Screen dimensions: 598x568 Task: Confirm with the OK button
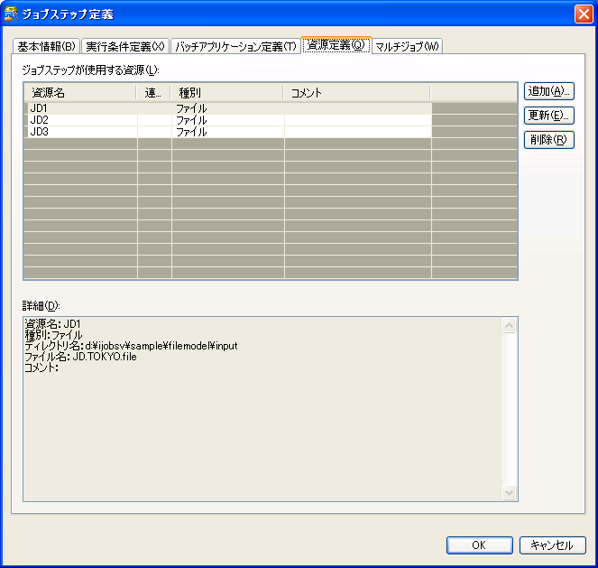tap(479, 545)
